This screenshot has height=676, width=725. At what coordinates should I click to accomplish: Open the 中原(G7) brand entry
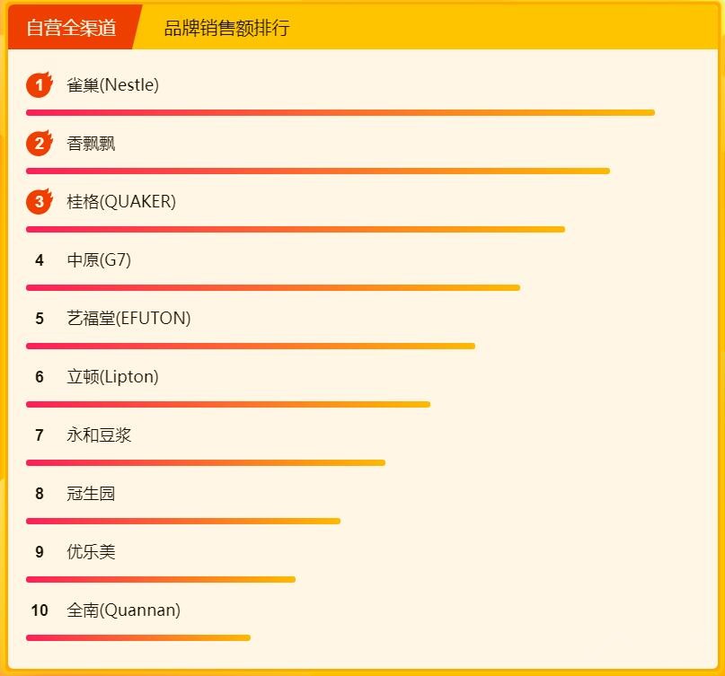99,260
